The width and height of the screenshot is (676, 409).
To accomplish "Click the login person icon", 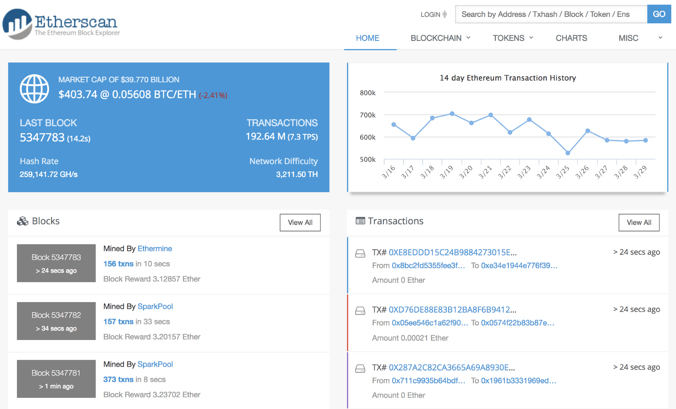I will point(445,15).
